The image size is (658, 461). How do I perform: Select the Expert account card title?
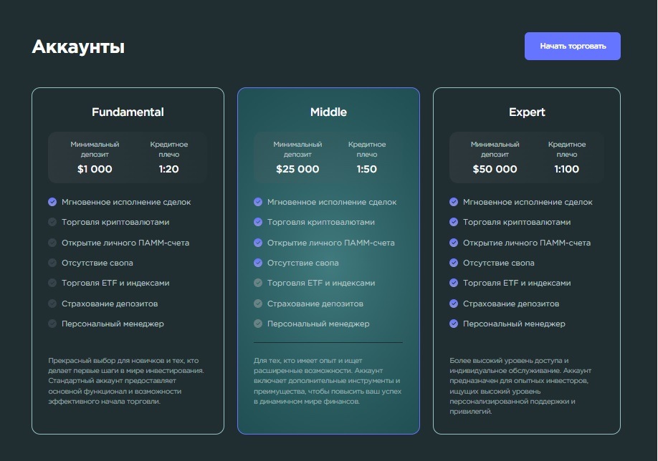pyautogui.click(x=527, y=112)
